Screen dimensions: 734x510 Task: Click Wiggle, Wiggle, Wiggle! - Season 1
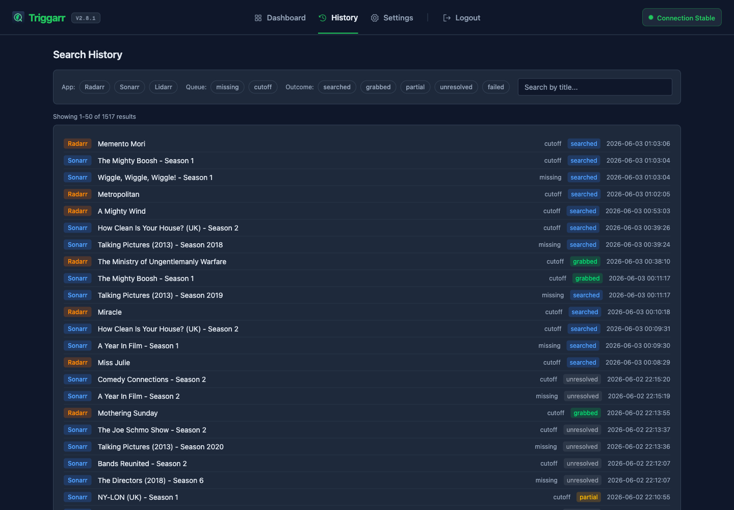pos(155,177)
